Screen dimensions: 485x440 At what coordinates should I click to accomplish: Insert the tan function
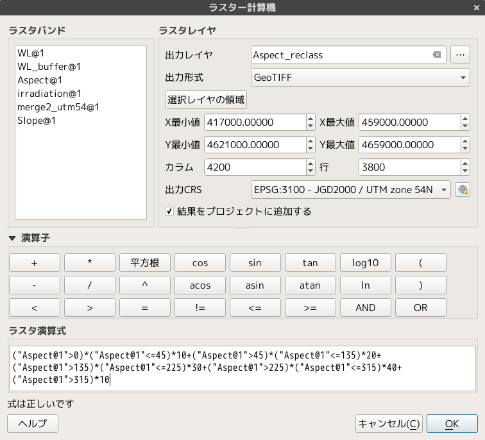(x=311, y=263)
